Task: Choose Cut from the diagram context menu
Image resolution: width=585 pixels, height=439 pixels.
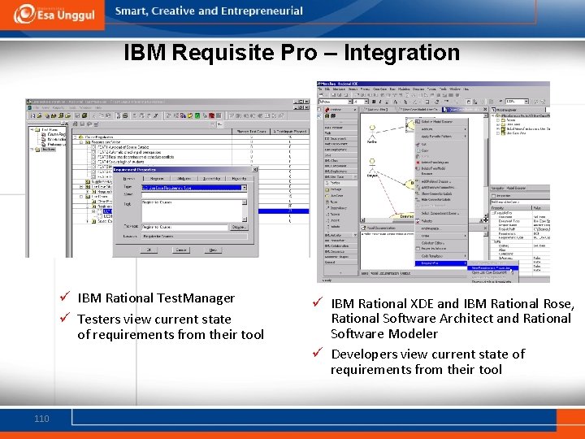Action: [441, 144]
